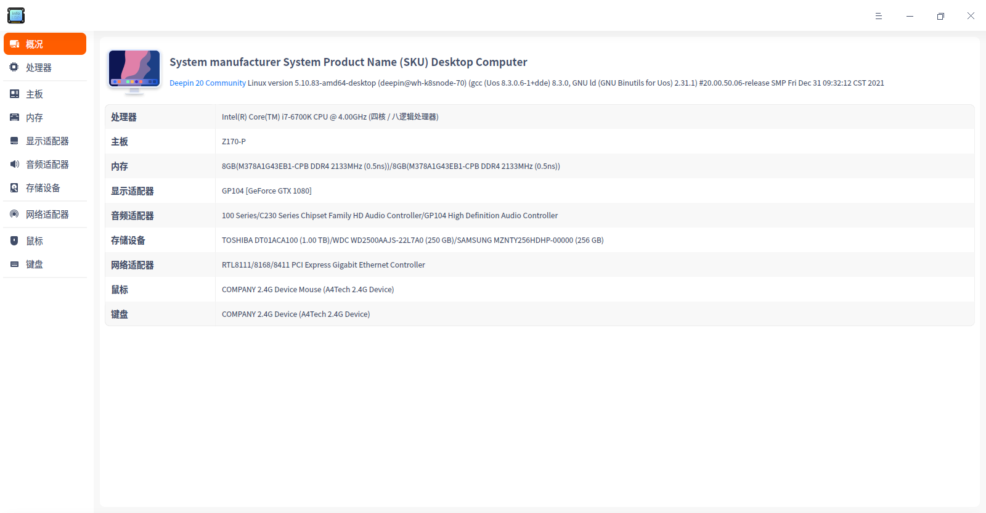Click the 内存 row label in overview table
Viewport: 986px width, 513px height.
click(120, 166)
